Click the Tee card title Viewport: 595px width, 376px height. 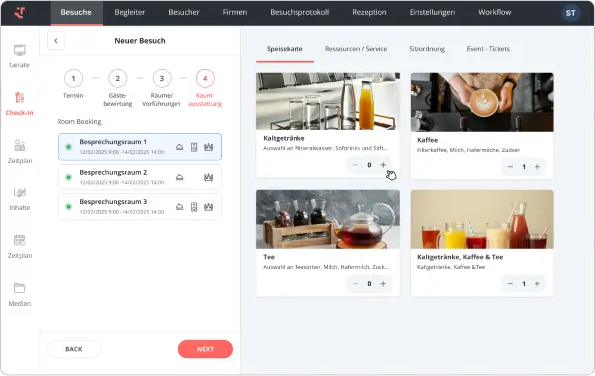click(x=269, y=257)
